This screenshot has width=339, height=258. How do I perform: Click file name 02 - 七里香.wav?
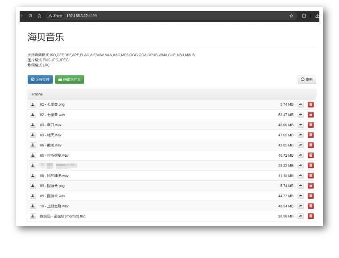(52, 115)
